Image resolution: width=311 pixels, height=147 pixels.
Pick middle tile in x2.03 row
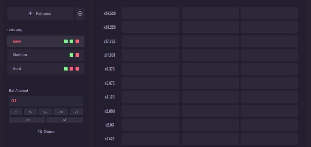[x=210, y=125]
